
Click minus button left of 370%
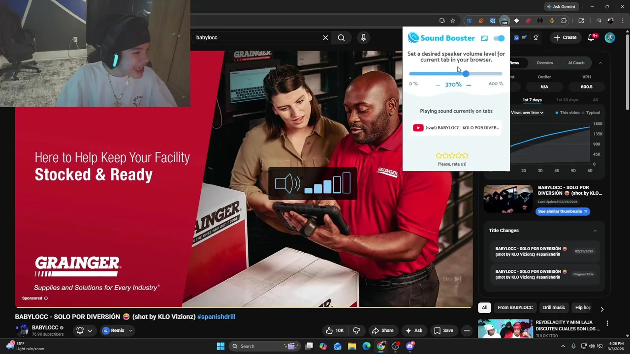pos(438,85)
